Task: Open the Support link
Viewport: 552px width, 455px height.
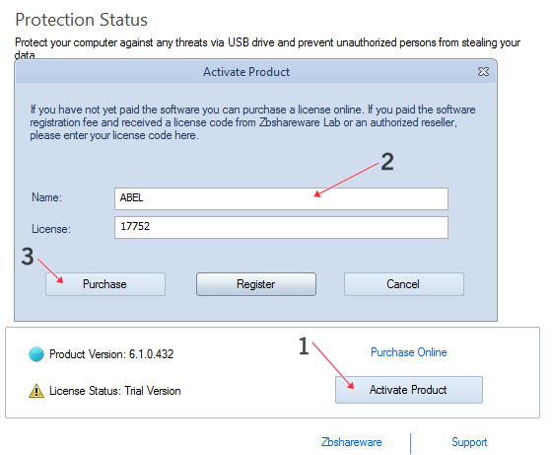Action: coord(469,442)
